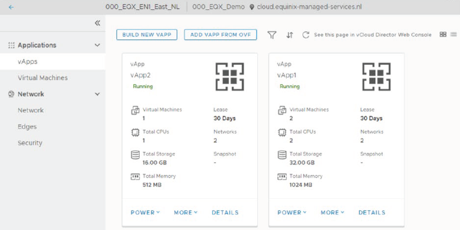Click the back arrow in the header
The image size is (460, 230).
11,7
